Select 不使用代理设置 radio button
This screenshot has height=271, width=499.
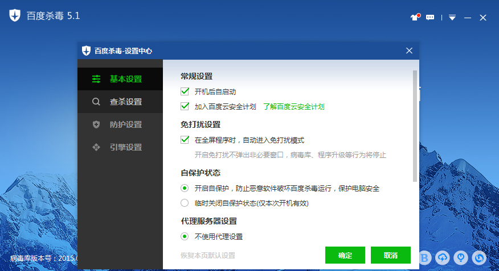185,236
